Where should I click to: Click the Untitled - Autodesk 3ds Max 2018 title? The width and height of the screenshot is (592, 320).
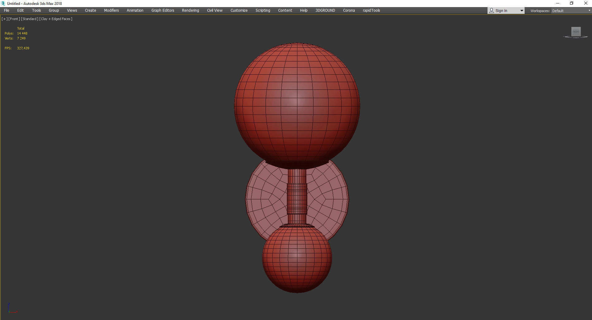click(x=34, y=4)
